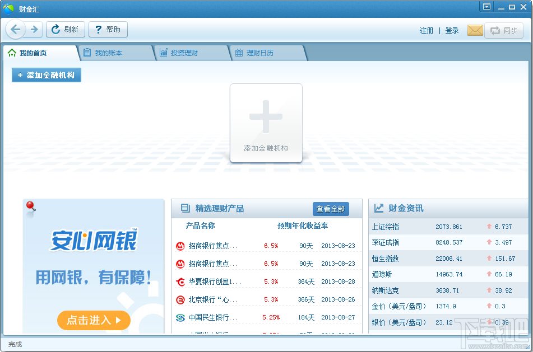
Task: Click the 点击进入 banner button
Action: (x=93, y=321)
